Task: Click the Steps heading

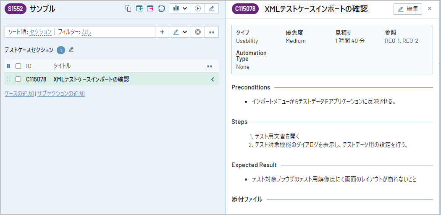Action: (x=240, y=122)
